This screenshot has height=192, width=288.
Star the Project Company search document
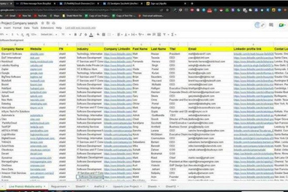(x=43, y=23)
